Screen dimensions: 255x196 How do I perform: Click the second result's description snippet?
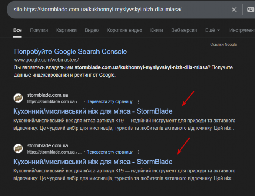point(124,175)
